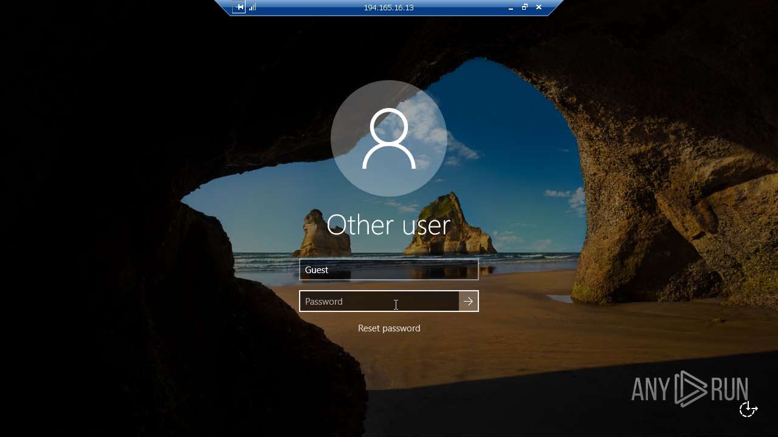Viewport: 778px width, 437px height.
Task: Click the user avatar picture
Action: 389,138
